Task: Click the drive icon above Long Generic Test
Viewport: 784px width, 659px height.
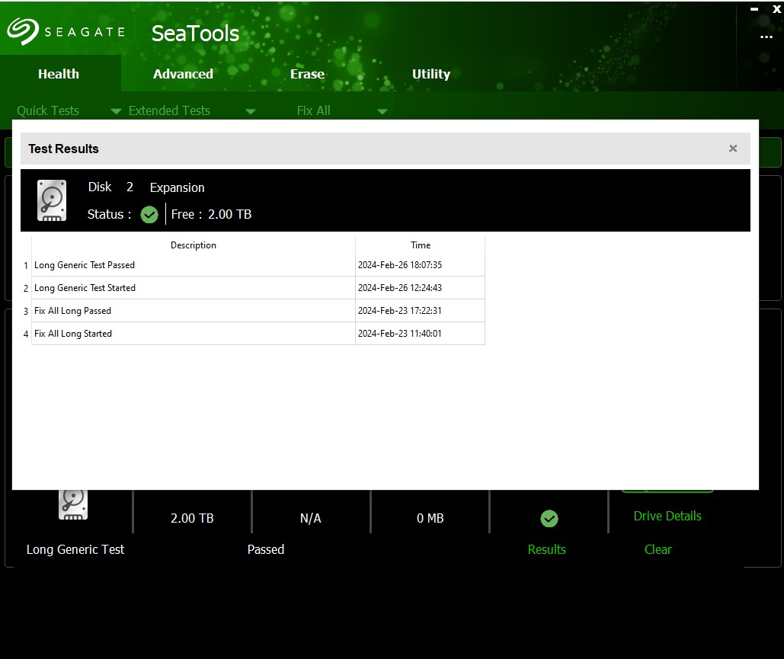Action: coord(73,504)
